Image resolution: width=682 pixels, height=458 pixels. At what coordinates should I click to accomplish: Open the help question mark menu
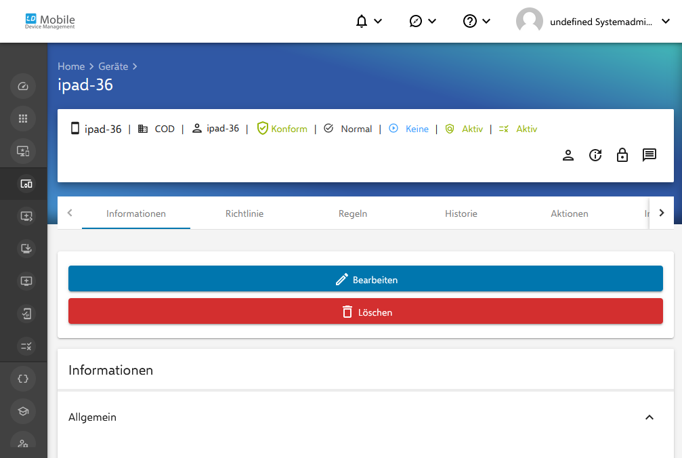click(476, 21)
